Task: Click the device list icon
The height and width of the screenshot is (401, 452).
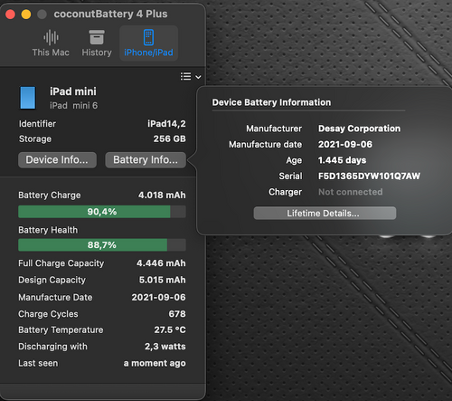Action: (186, 76)
